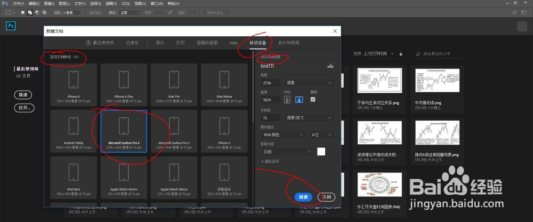This screenshot has width=533, height=222.
Task: Click the swap width and height arrows icon
Action: tap(171, 13)
